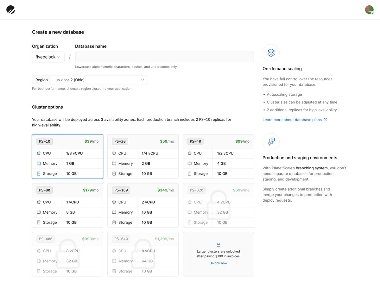380x288 pixels.
Task: Click the On-demand scaling heading
Action: [x=282, y=69]
